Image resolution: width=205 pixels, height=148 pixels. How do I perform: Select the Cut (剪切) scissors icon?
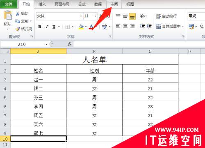(x=18, y=13)
